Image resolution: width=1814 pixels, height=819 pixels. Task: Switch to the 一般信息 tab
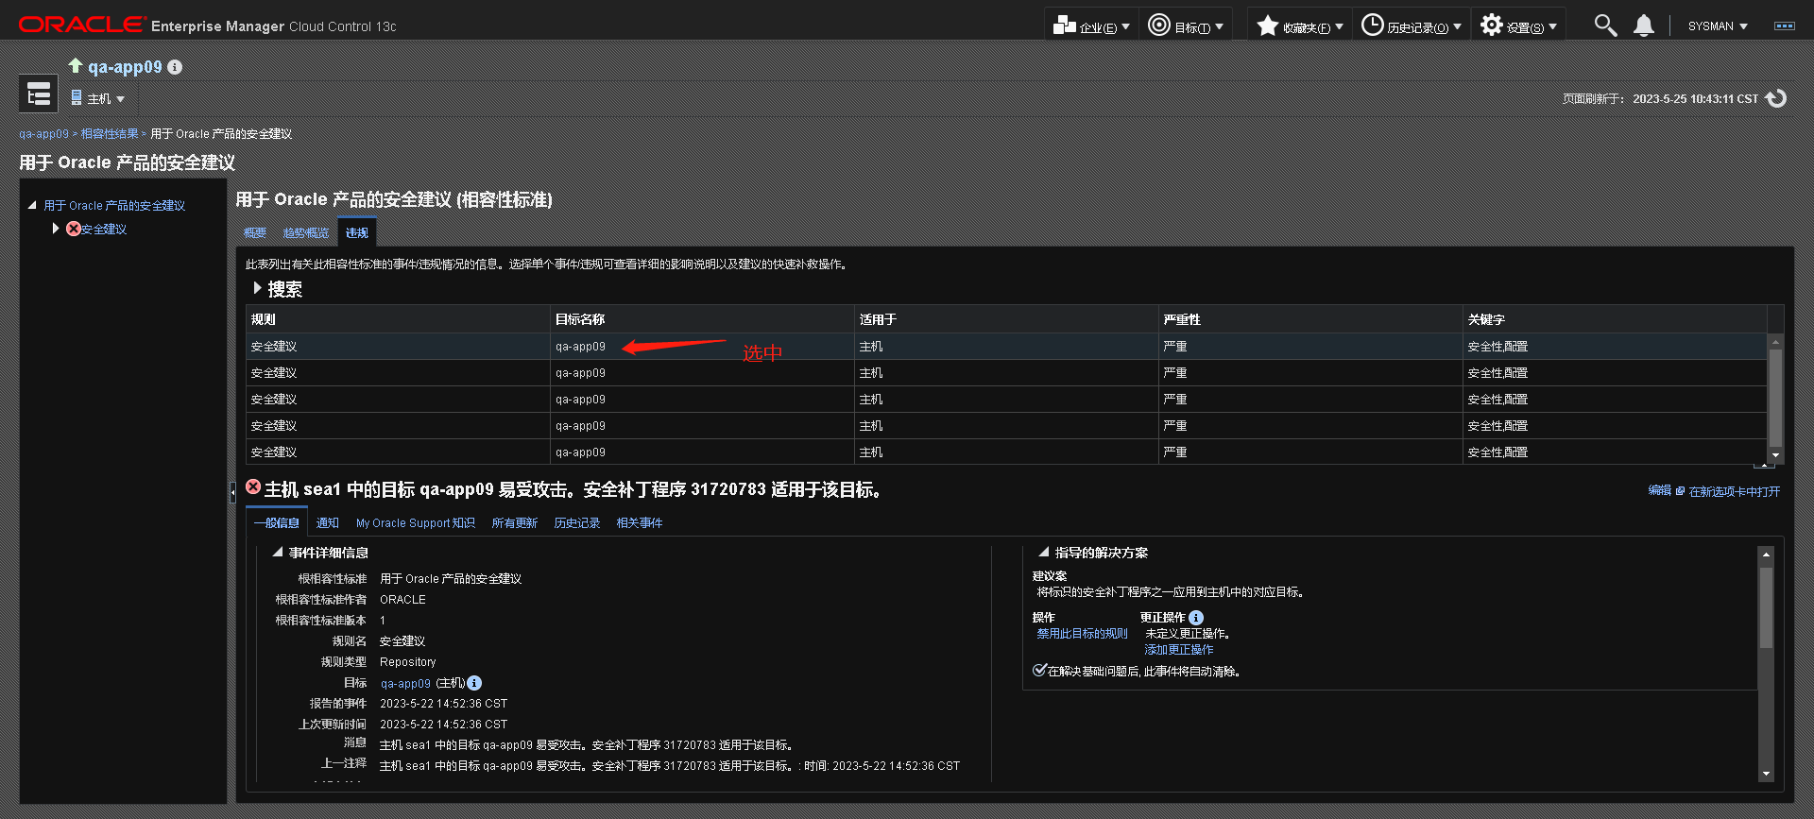(277, 522)
